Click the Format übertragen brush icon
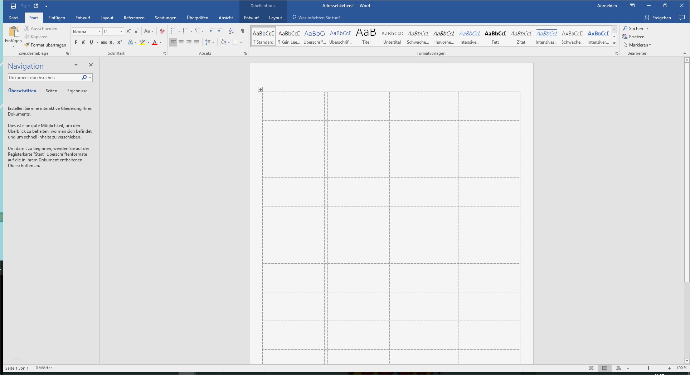This screenshot has width=690, height=375. (x=28, y=45)
